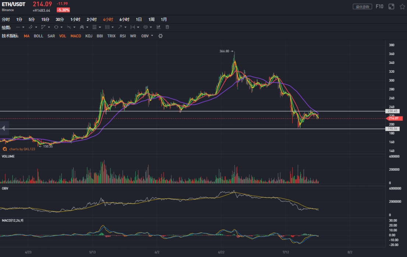Viewport: 407px width, 257px height.
Task: Click the left collapse arrow on chart edge
Action: pos(4,128)
